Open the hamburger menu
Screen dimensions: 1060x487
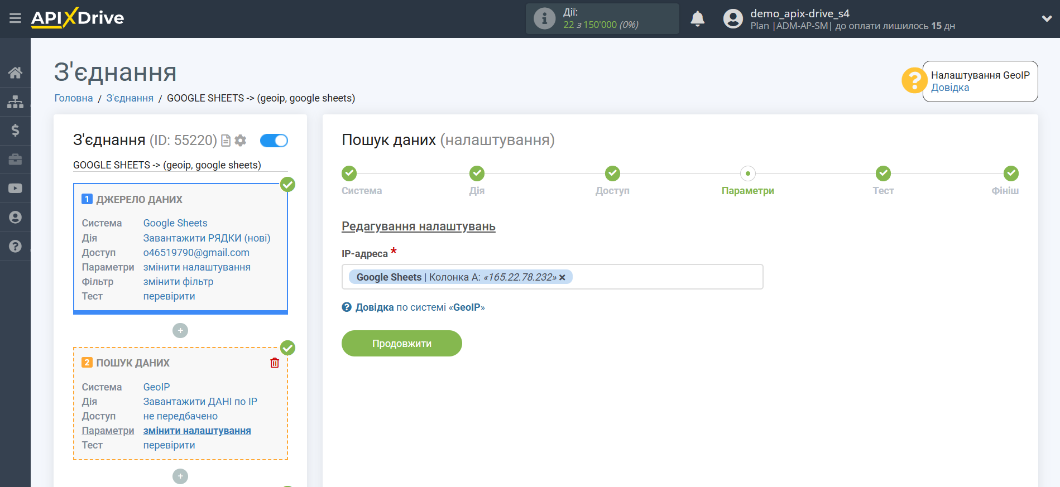pyautogui.click(x=15, y=18)
